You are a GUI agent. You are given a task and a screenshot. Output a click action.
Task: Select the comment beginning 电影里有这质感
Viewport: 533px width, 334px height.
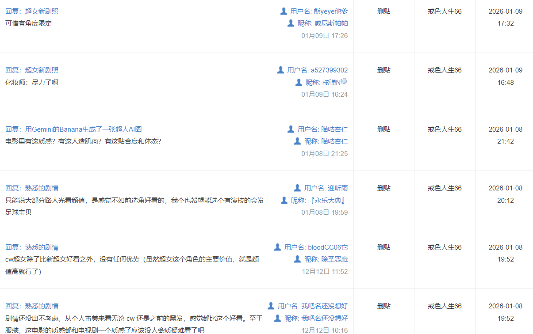(x=83, y=141)
